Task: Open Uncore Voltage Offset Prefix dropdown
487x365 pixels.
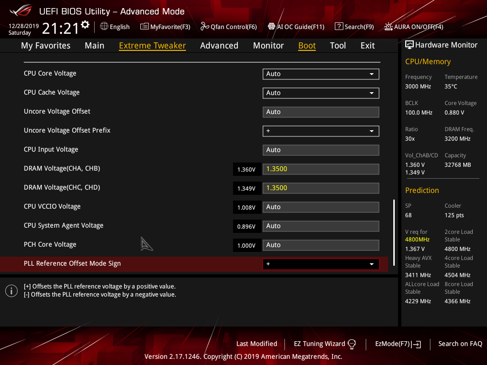Action: [321, 131]
